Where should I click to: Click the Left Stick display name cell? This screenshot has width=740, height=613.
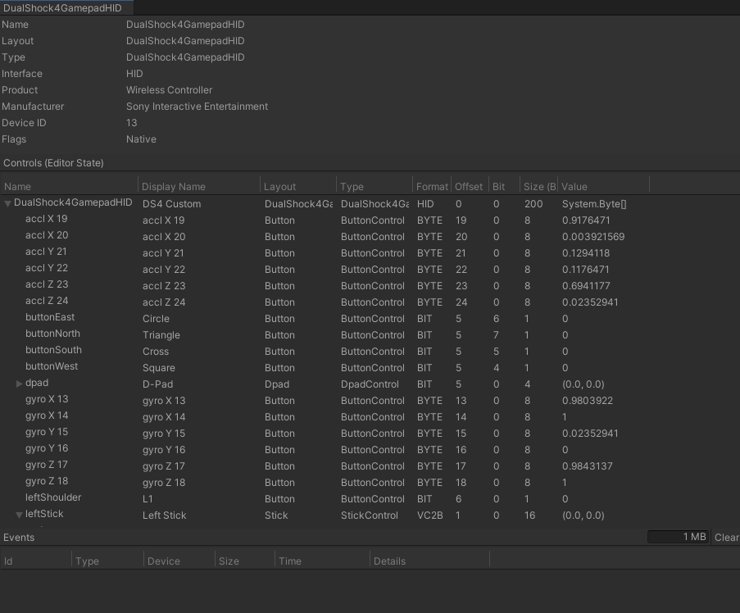tap(164, 515)
